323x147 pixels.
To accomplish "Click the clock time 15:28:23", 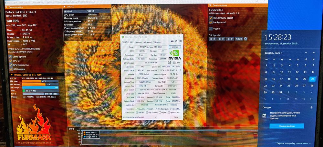I will (x=278, y=37).
